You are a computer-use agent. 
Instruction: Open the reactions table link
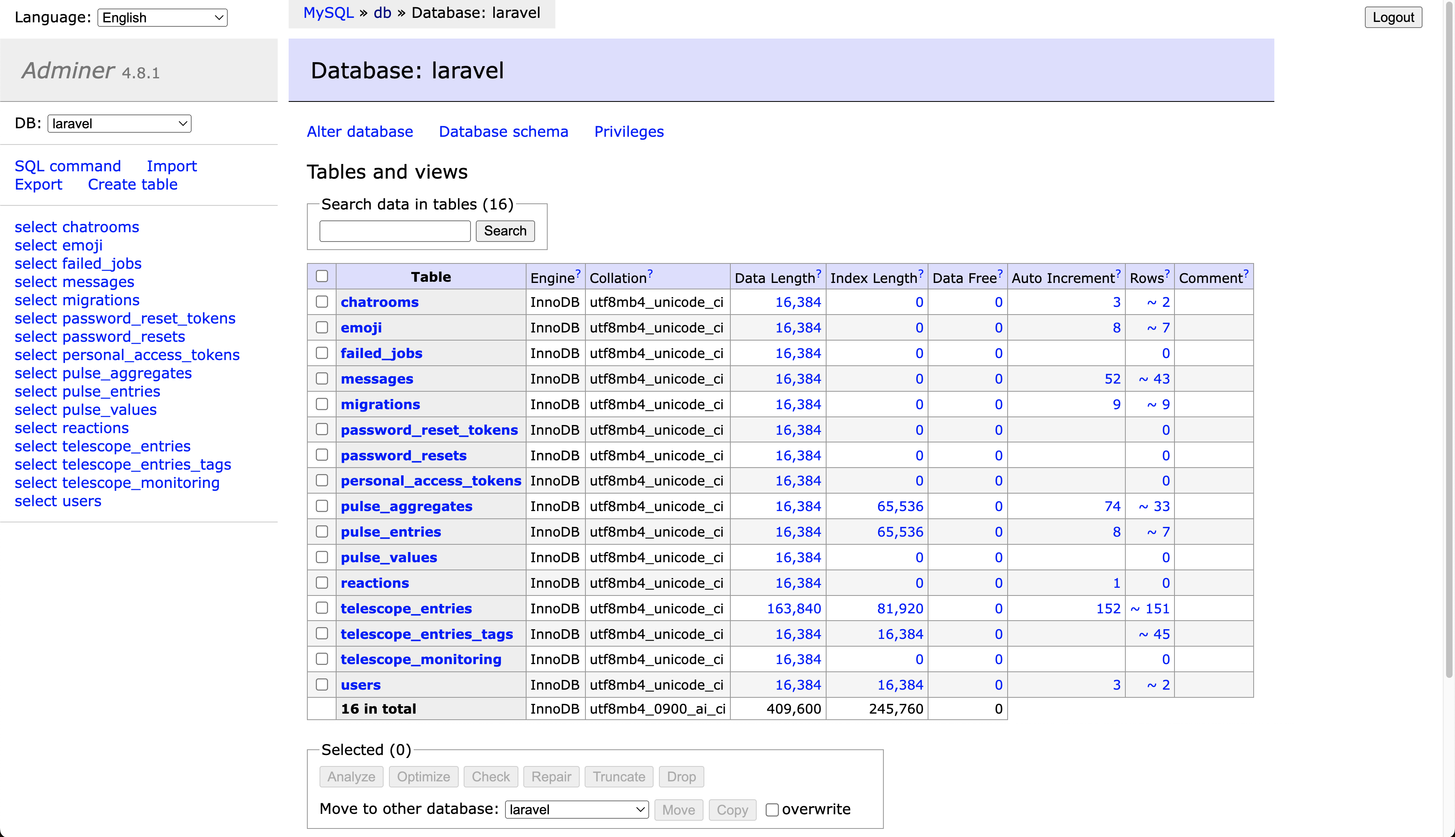tap(375, 583)
